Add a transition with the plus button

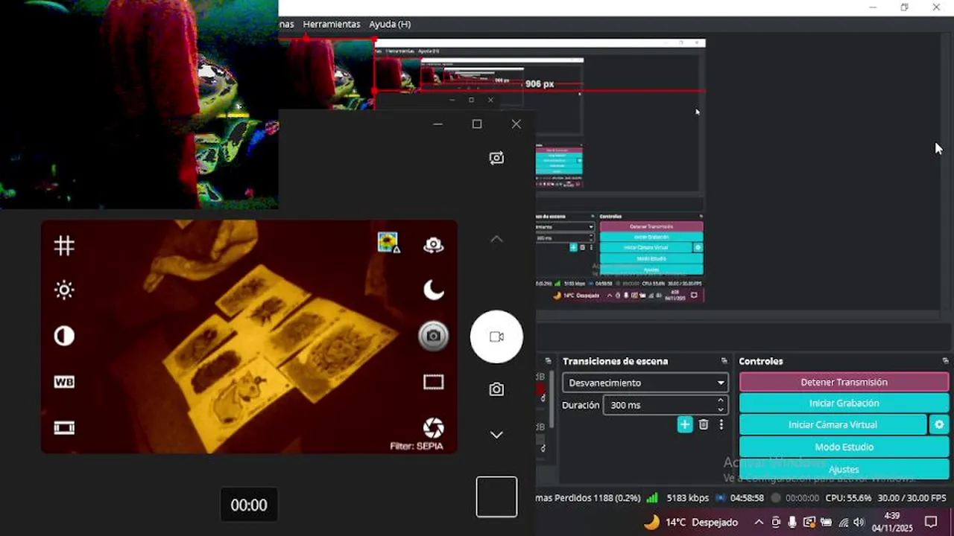(685, 424)
